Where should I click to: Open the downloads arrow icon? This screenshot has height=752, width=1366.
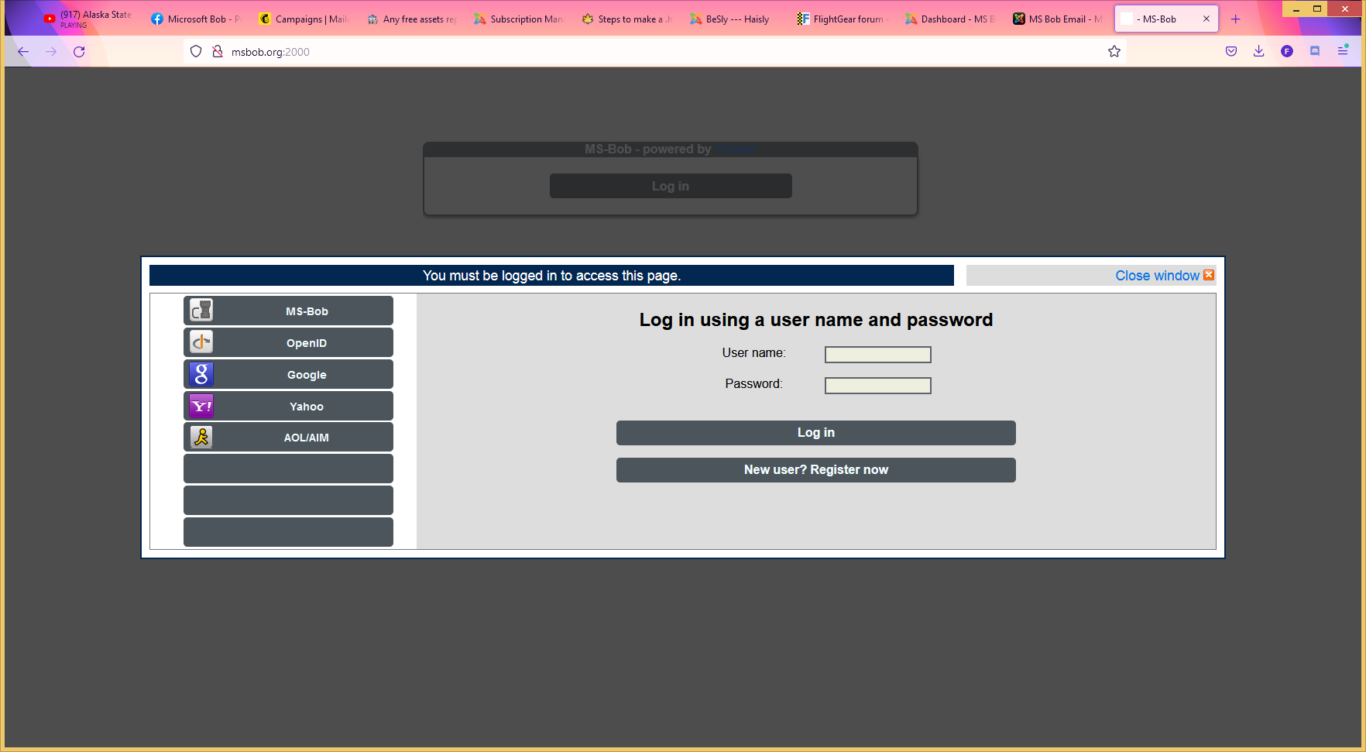click(1259, 52)
